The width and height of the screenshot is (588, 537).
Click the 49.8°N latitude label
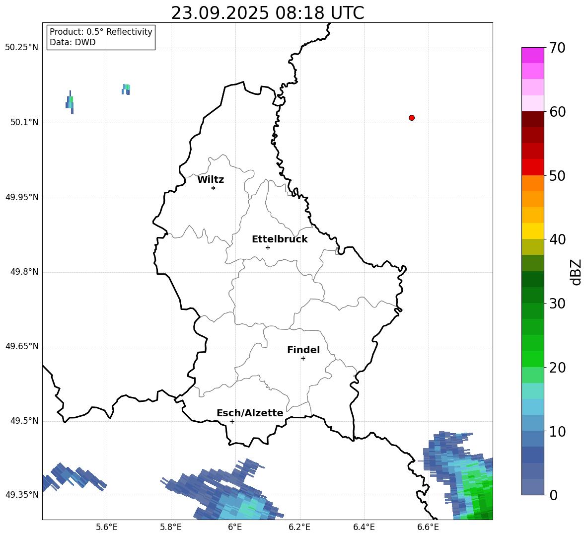[x=24, y=272]
